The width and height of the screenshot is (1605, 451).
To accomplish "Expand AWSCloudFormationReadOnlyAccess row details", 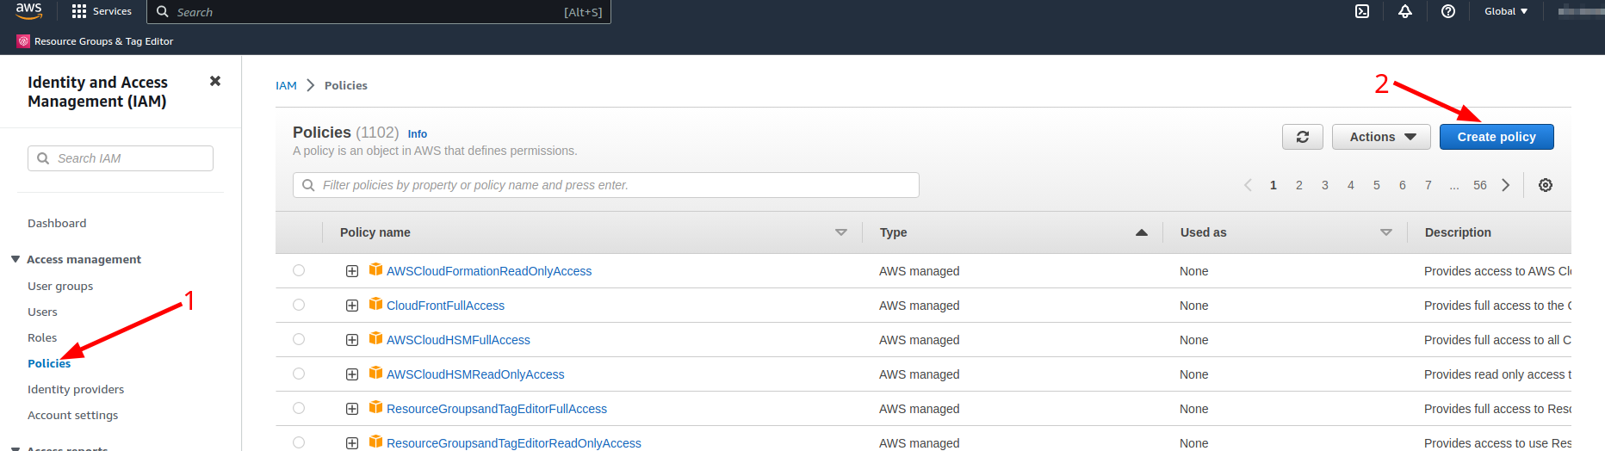I will click(352, 271).
